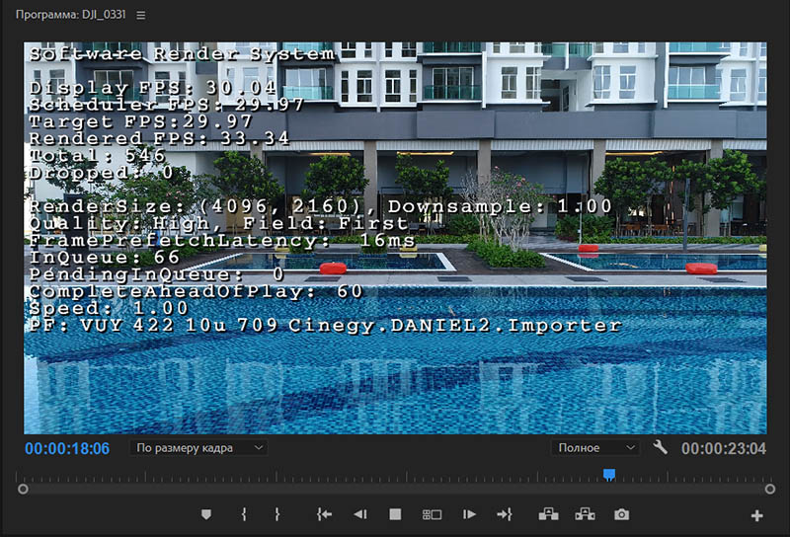Go to Out point button
This screenshot has width=790, height=537.
click(505, 514)
